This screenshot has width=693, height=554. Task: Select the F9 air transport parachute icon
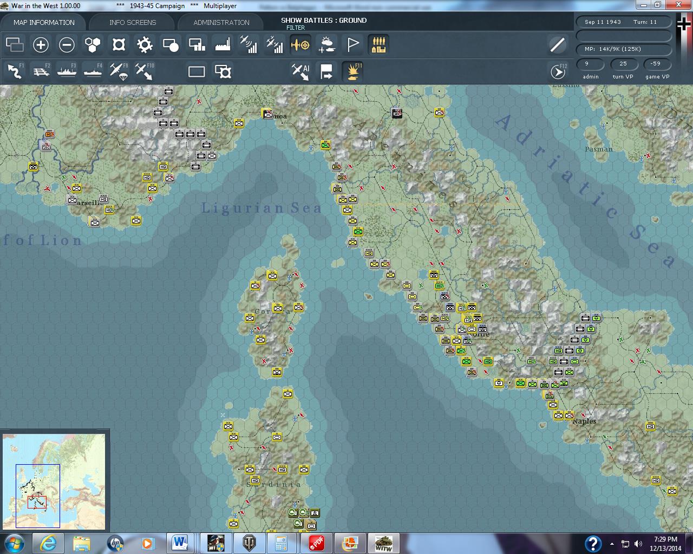119,71
